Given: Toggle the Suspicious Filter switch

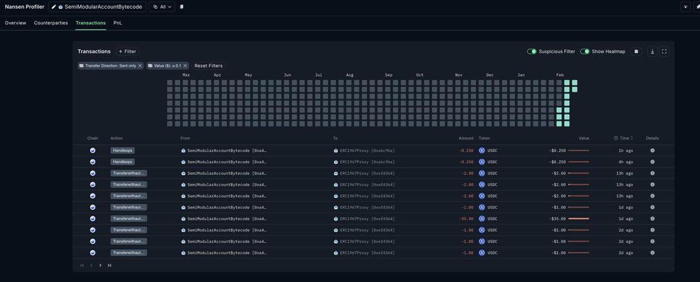Looking at the screenshot, I should tap(532, 51).
